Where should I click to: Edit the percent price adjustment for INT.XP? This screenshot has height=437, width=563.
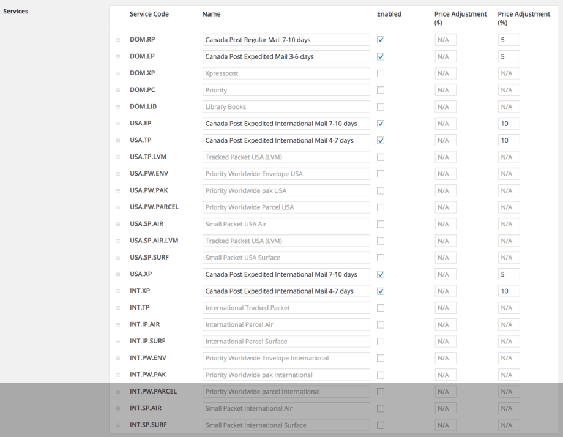click(509, 291)
